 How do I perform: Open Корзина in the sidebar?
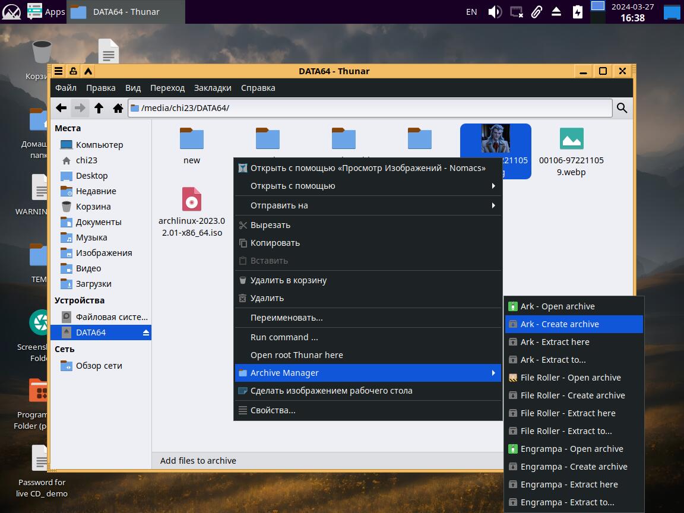pyautogui.click(x=101, y=207)
